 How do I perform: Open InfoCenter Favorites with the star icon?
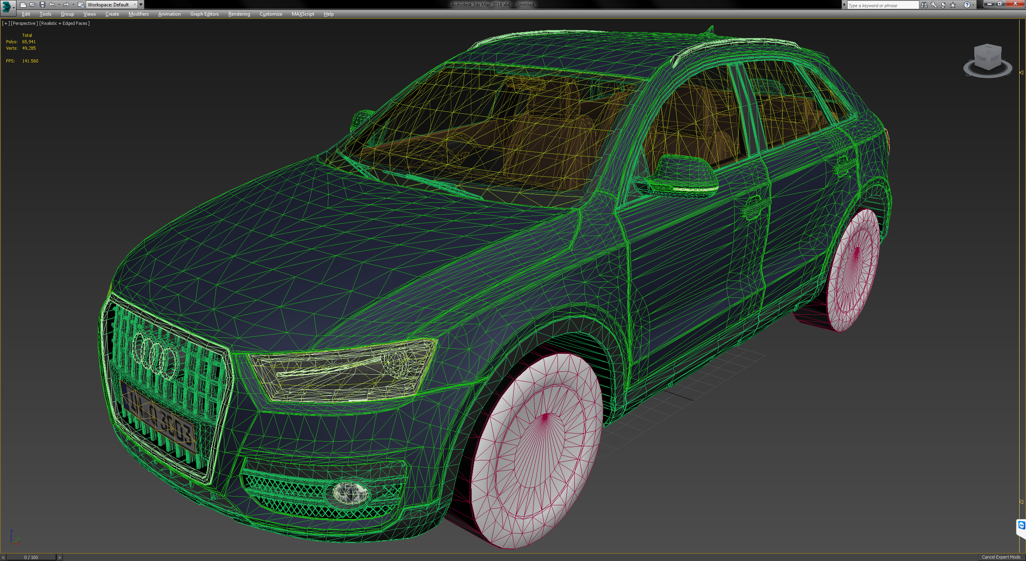click(x=953, y=5)
